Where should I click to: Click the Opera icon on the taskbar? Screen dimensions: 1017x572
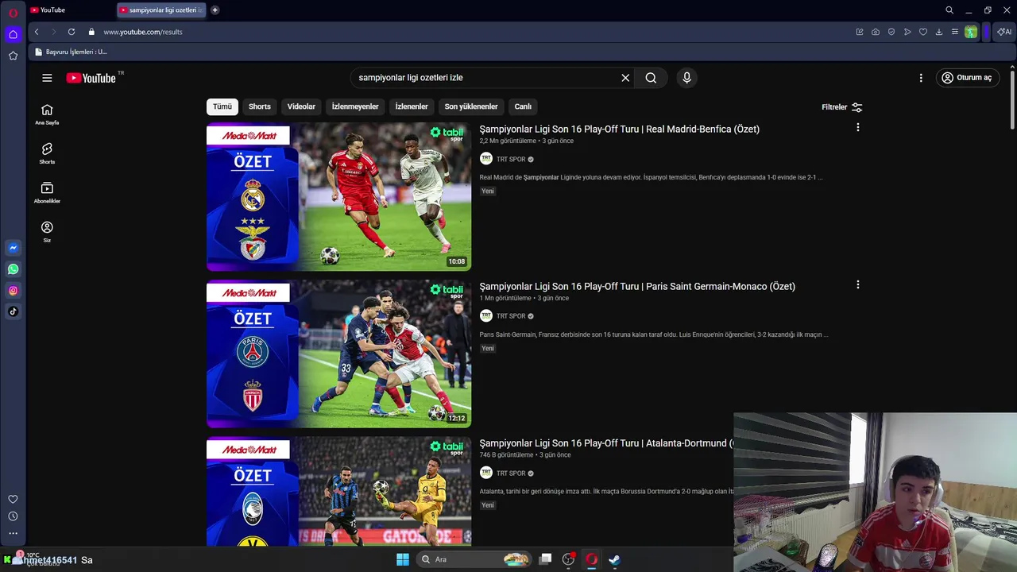point(591,559)
